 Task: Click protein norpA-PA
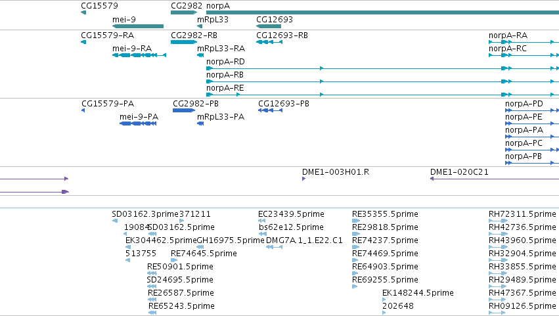[x=524, y=130]
